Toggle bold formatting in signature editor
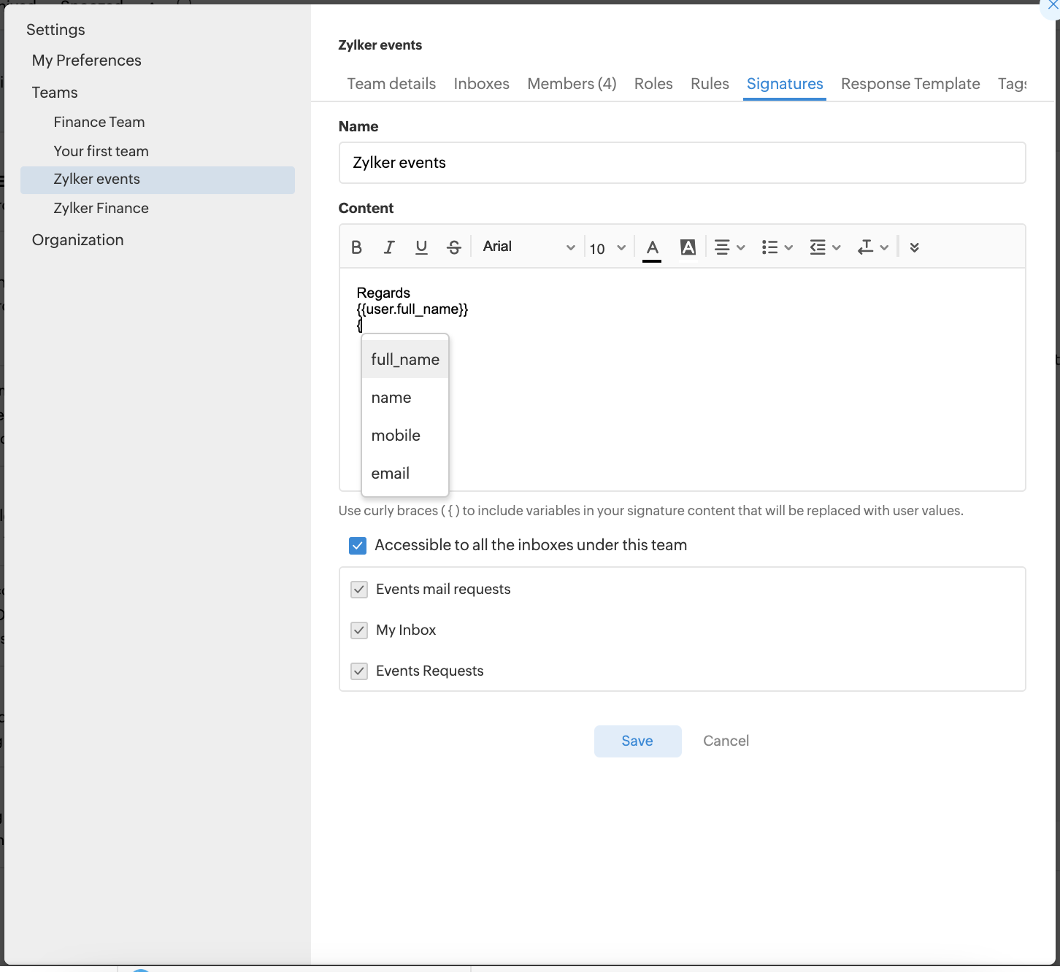 click(x=356, y=247)
